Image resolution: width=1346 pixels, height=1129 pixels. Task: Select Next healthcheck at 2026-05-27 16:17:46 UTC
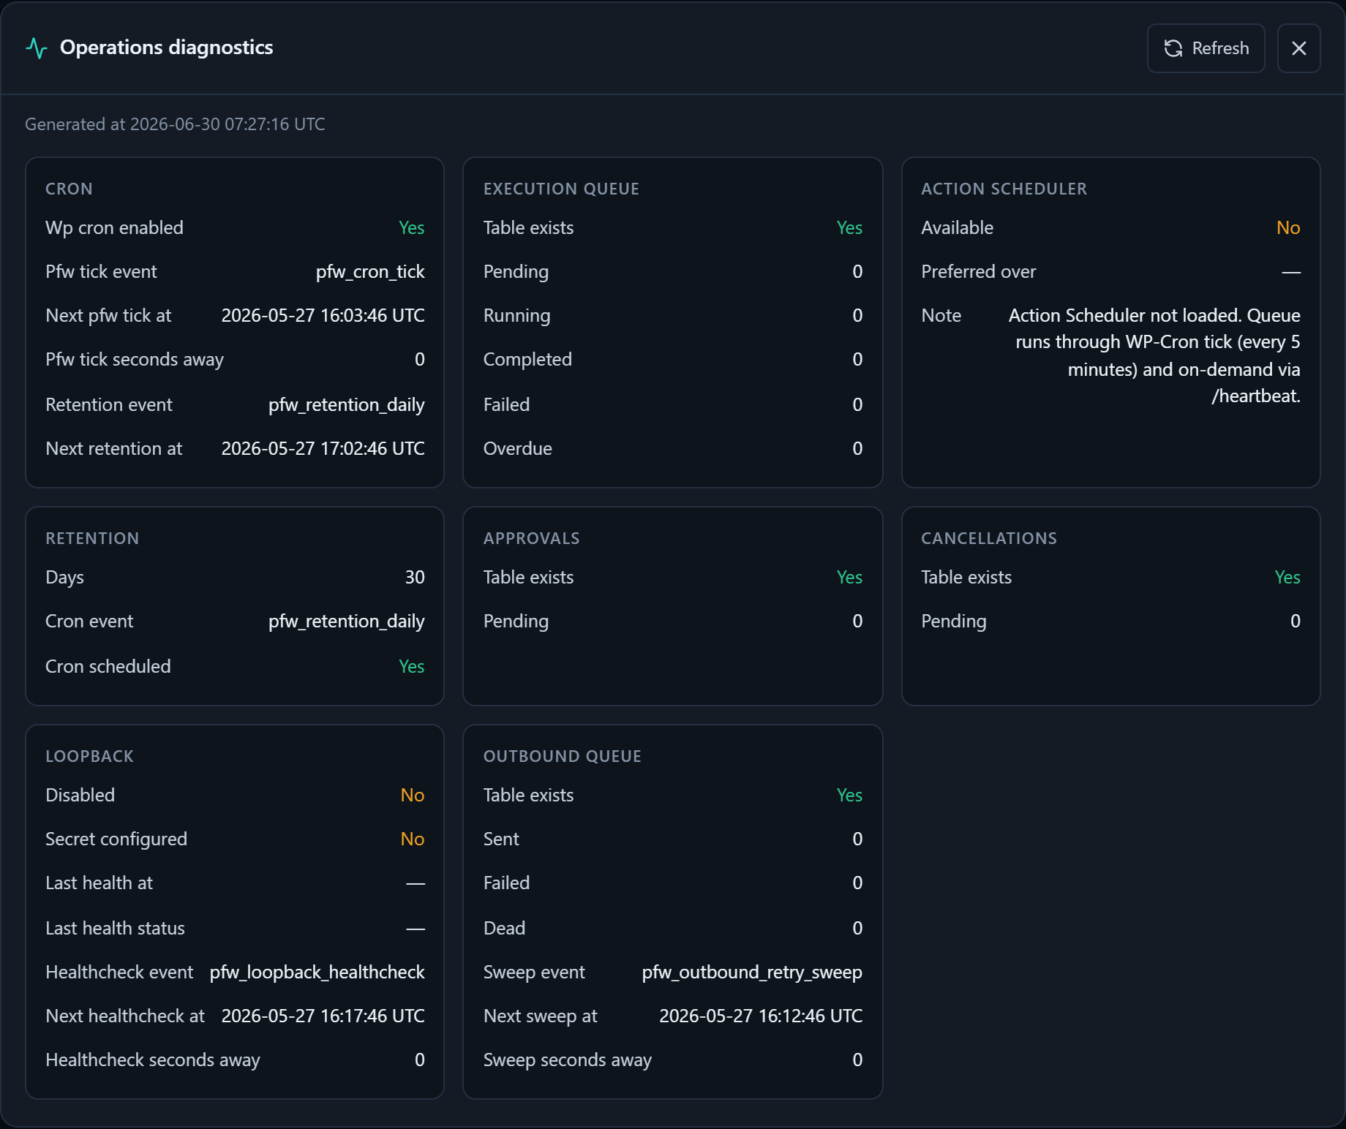point(323,1016)
